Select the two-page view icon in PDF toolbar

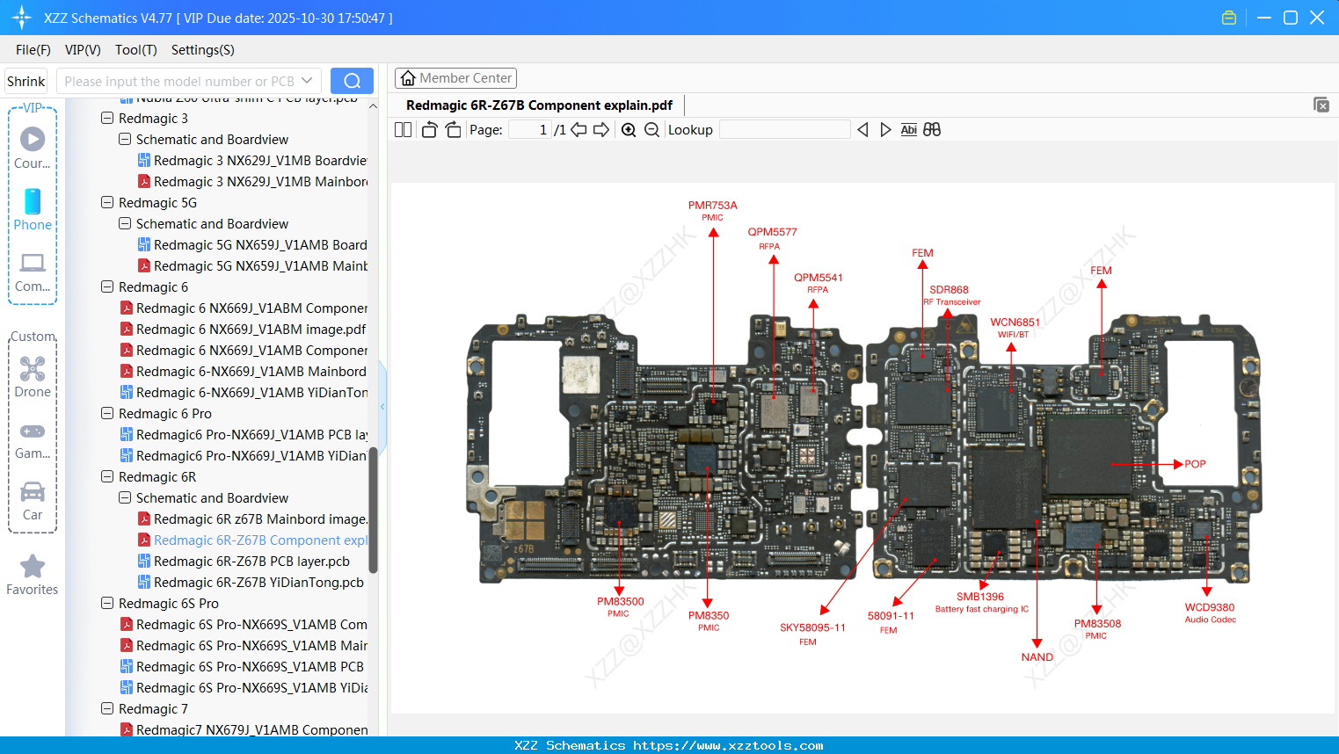pyautogui.click(x=402, y=129)
